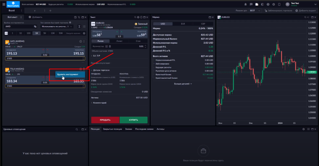Switch to Stop order tab
The image size is (319, 166).
click(x=138, y=41)
